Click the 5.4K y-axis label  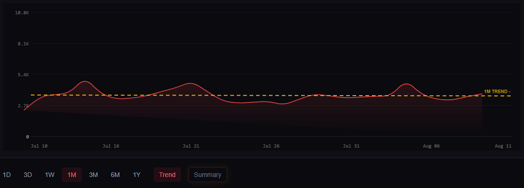point(23,75)
